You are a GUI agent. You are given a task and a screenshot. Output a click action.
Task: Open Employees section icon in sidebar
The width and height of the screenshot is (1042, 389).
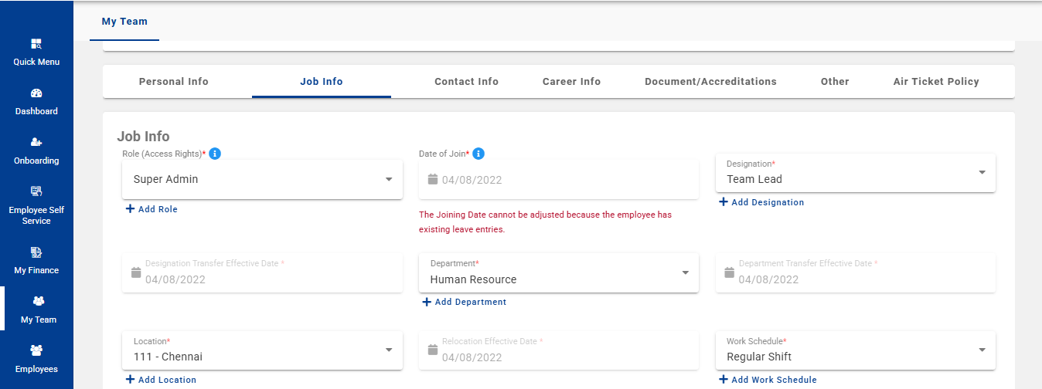click(36, 351)
